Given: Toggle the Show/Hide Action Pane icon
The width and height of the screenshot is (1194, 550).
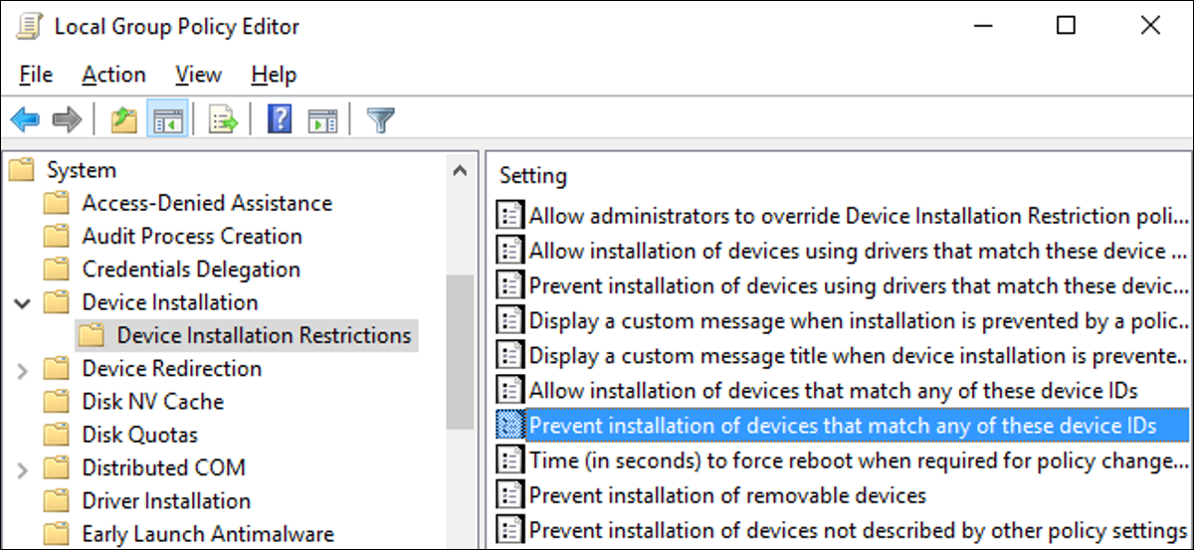Looking at the screenshot, I should pyautogui.click(x=322, y=121).
